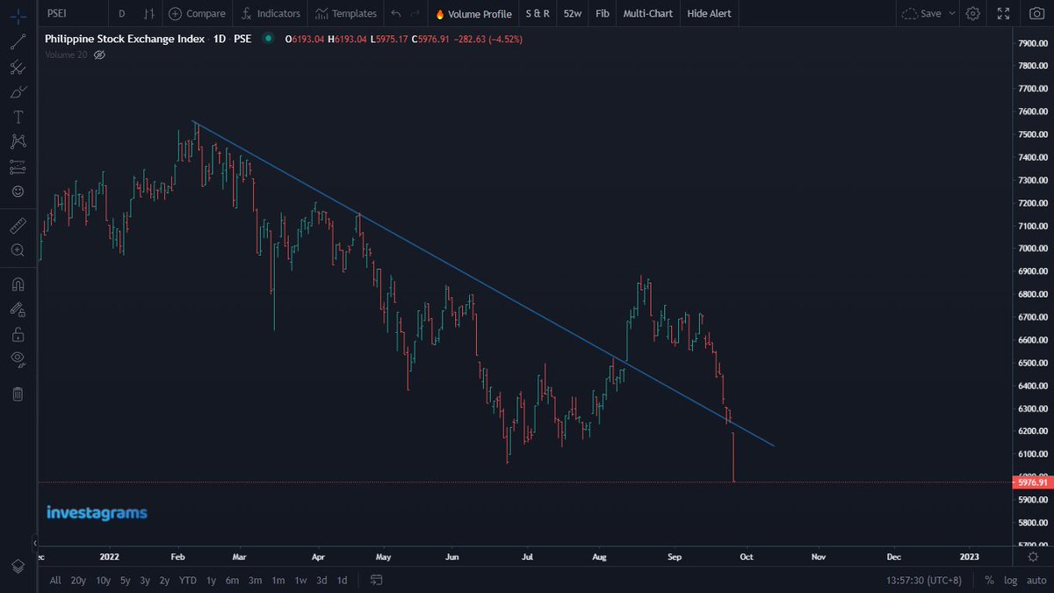Set the date range to 2y
The image size is (1054, 593).
pyautogui.click(x=165, y=580)
